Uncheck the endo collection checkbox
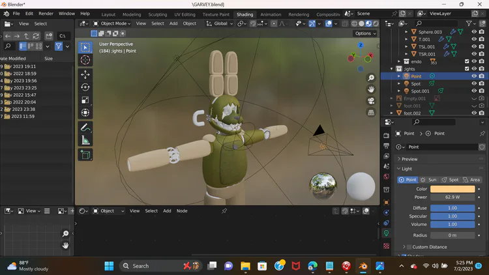Viewport: 489px width, 275px height. [467, 61]
